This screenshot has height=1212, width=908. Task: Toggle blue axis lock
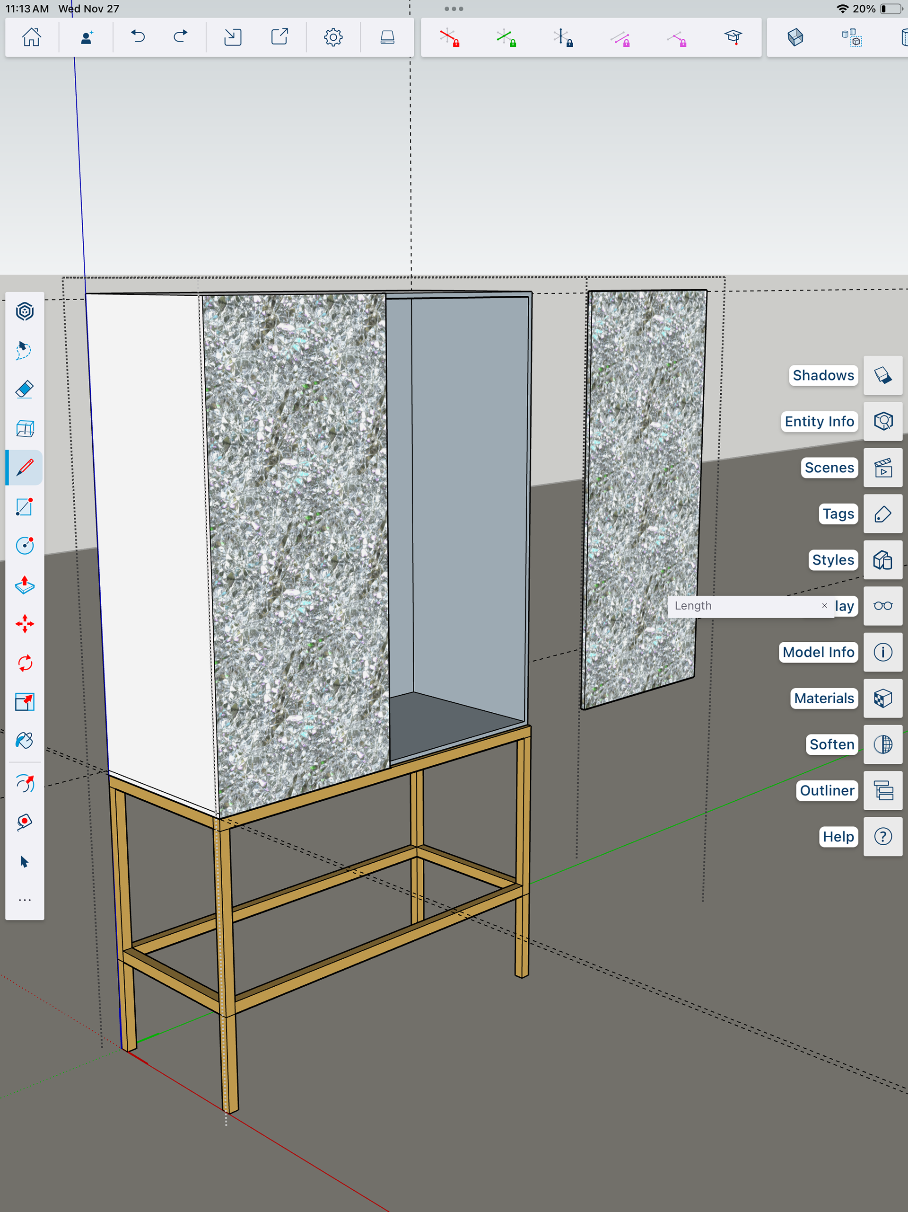click(562, 38)
